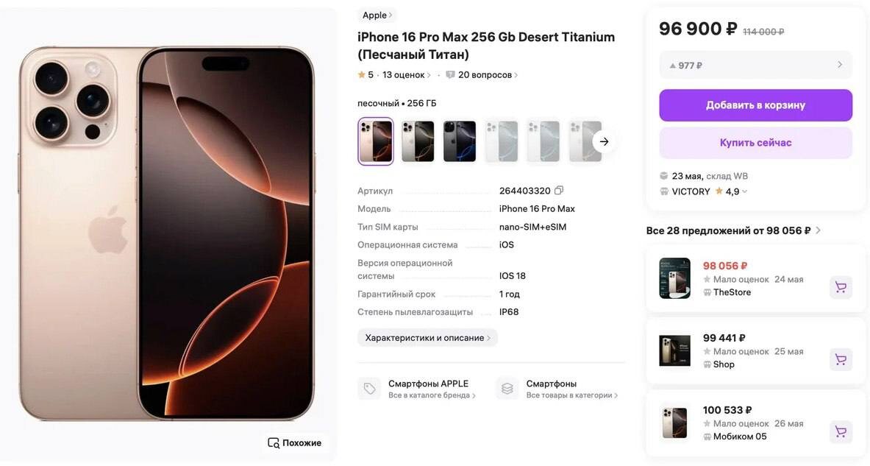Open the 13 оценок reviews link

pos(406,75)
